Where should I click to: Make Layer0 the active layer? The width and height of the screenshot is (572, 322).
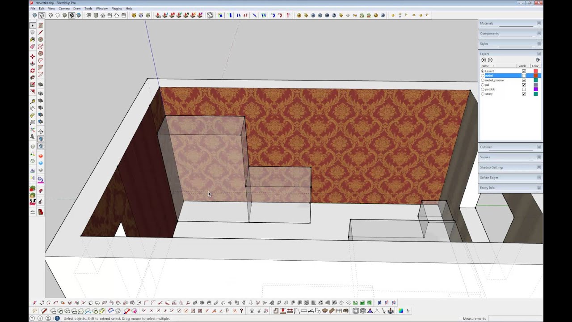coord(483,71)
